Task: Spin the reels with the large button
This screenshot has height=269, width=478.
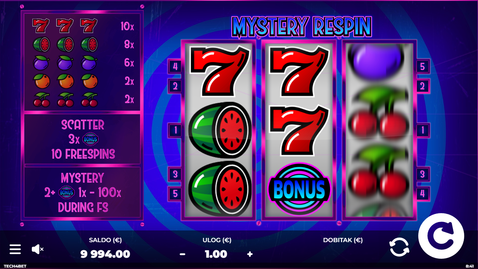Action: coord(441,236)
